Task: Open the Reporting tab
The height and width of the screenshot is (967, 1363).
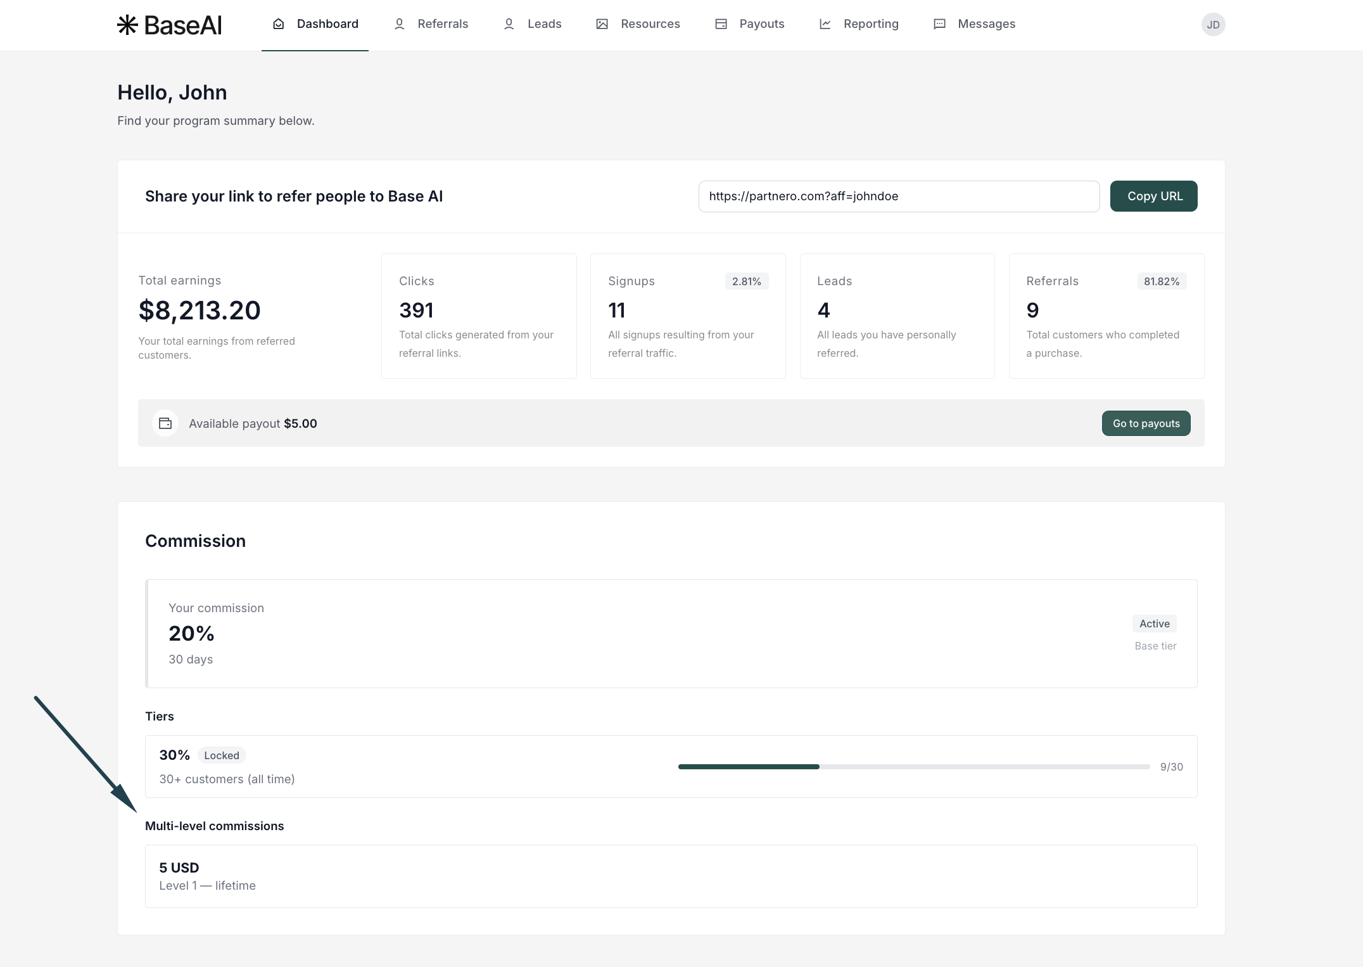Action: click(x=870, y=24)
